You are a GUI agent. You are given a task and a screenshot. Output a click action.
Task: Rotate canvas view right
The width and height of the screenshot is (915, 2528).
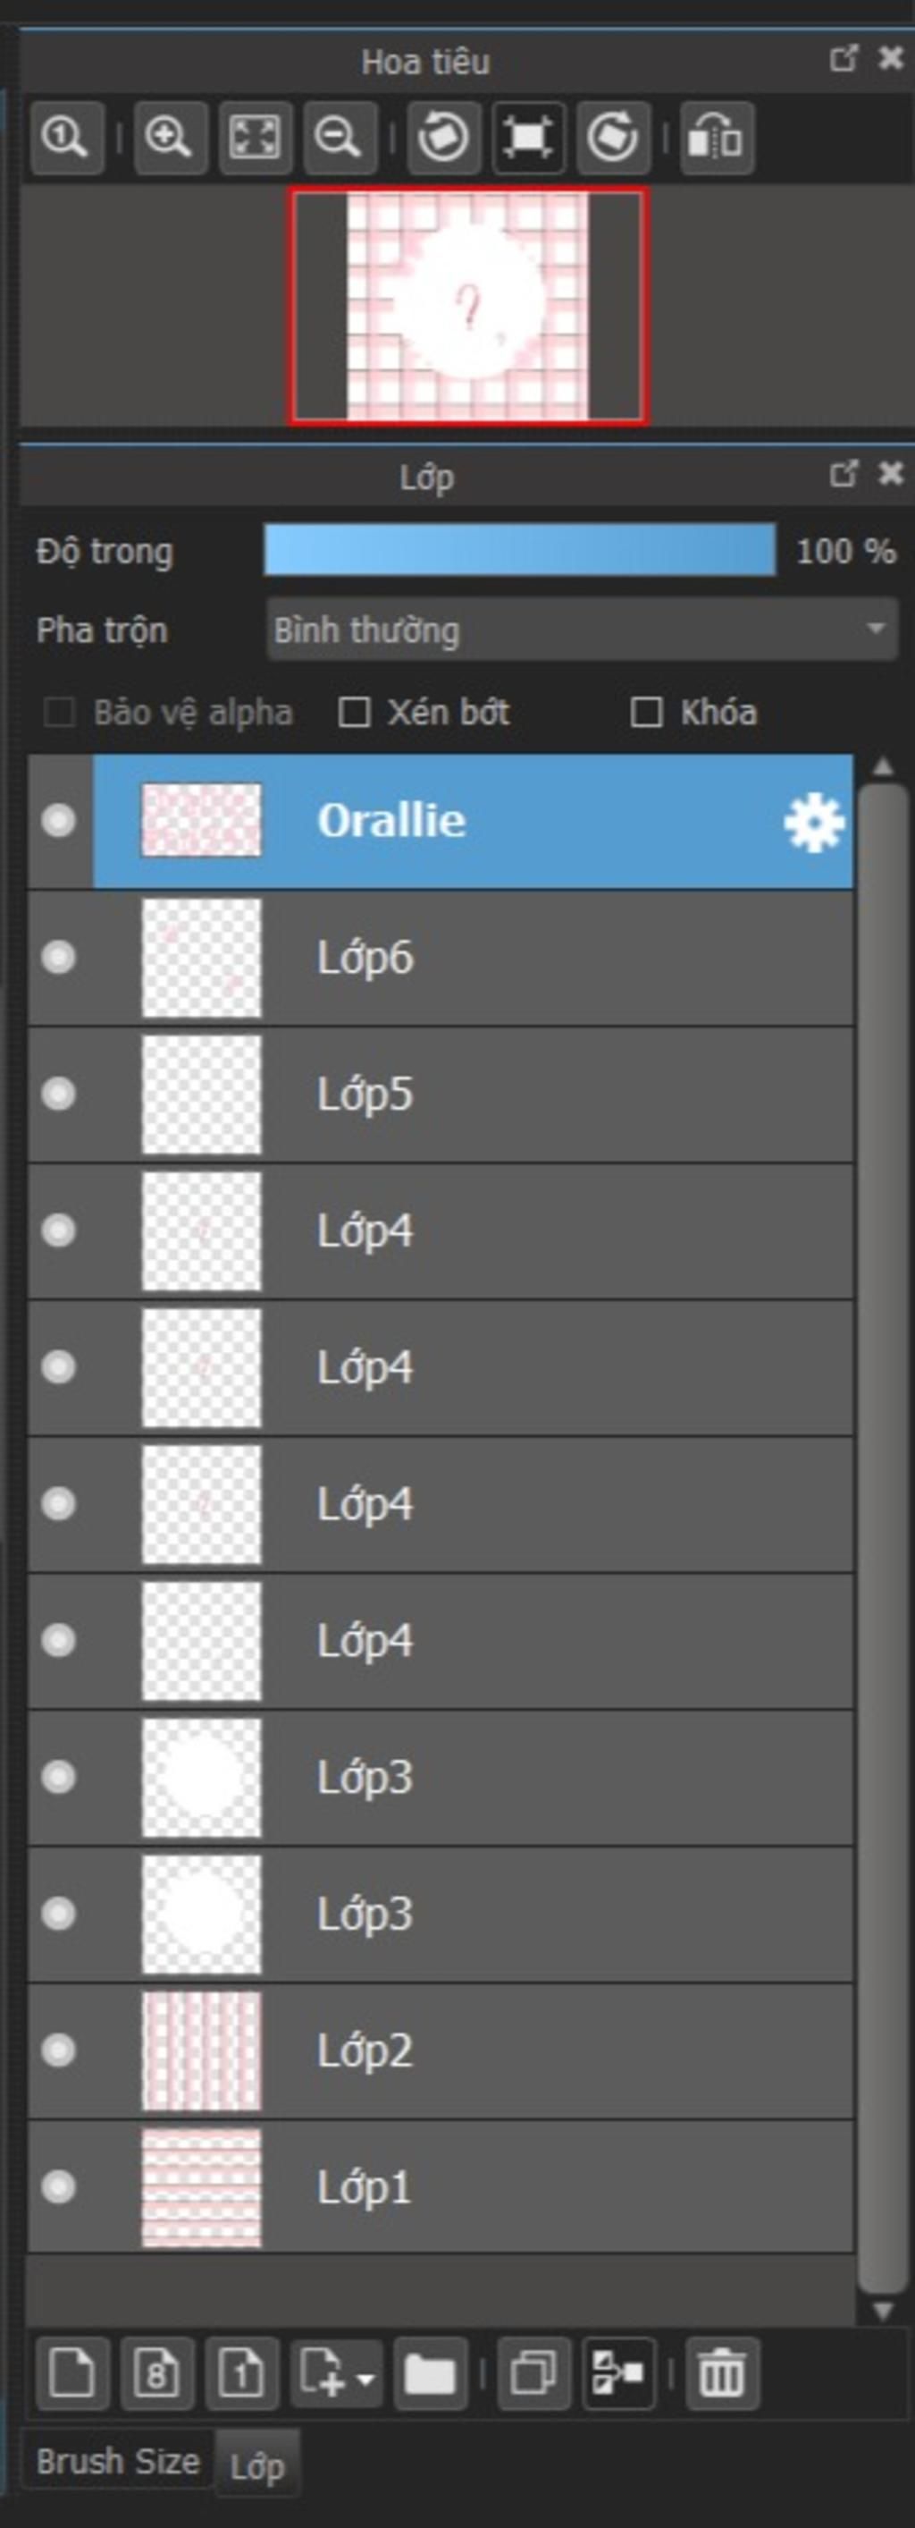tap(613, 138)
